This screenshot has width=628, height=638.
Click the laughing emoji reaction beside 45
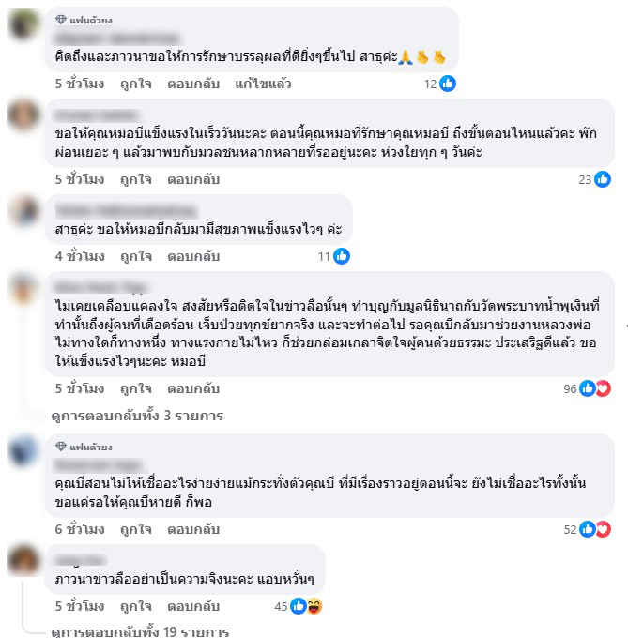[314, 606]
